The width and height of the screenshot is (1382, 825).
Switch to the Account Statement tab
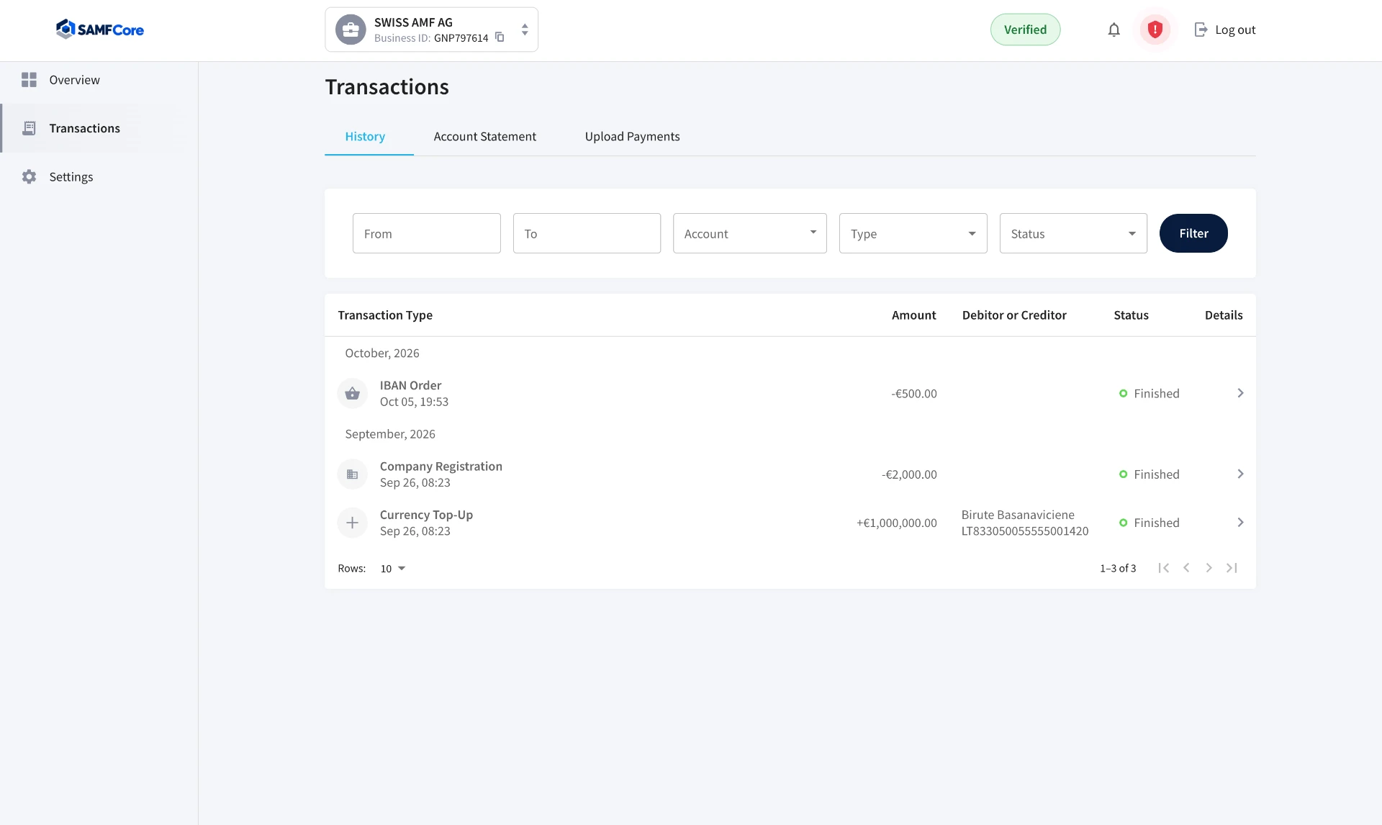pos(484,137)
